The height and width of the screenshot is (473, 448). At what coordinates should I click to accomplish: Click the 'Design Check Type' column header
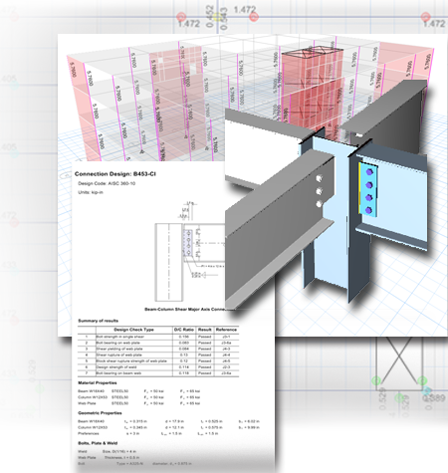[133, 330]
